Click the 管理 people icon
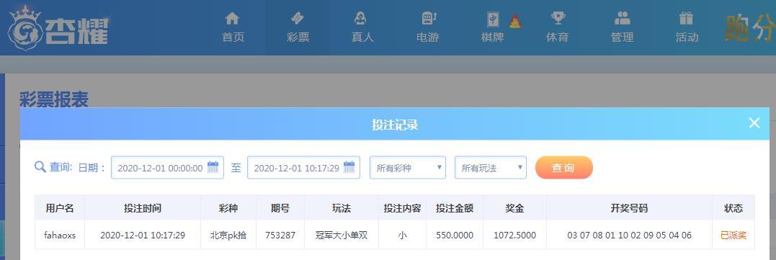The width and height of the screenshot is (776, 260). click(622, 19)
